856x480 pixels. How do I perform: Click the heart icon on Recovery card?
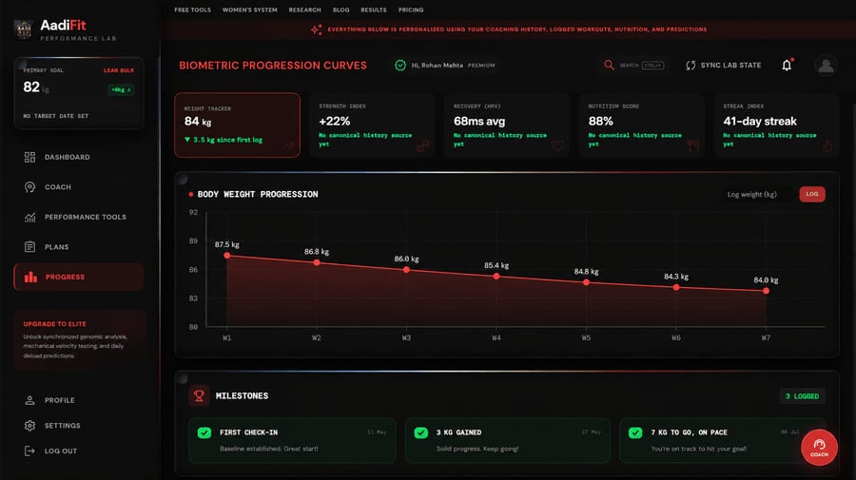click(557, 145)
